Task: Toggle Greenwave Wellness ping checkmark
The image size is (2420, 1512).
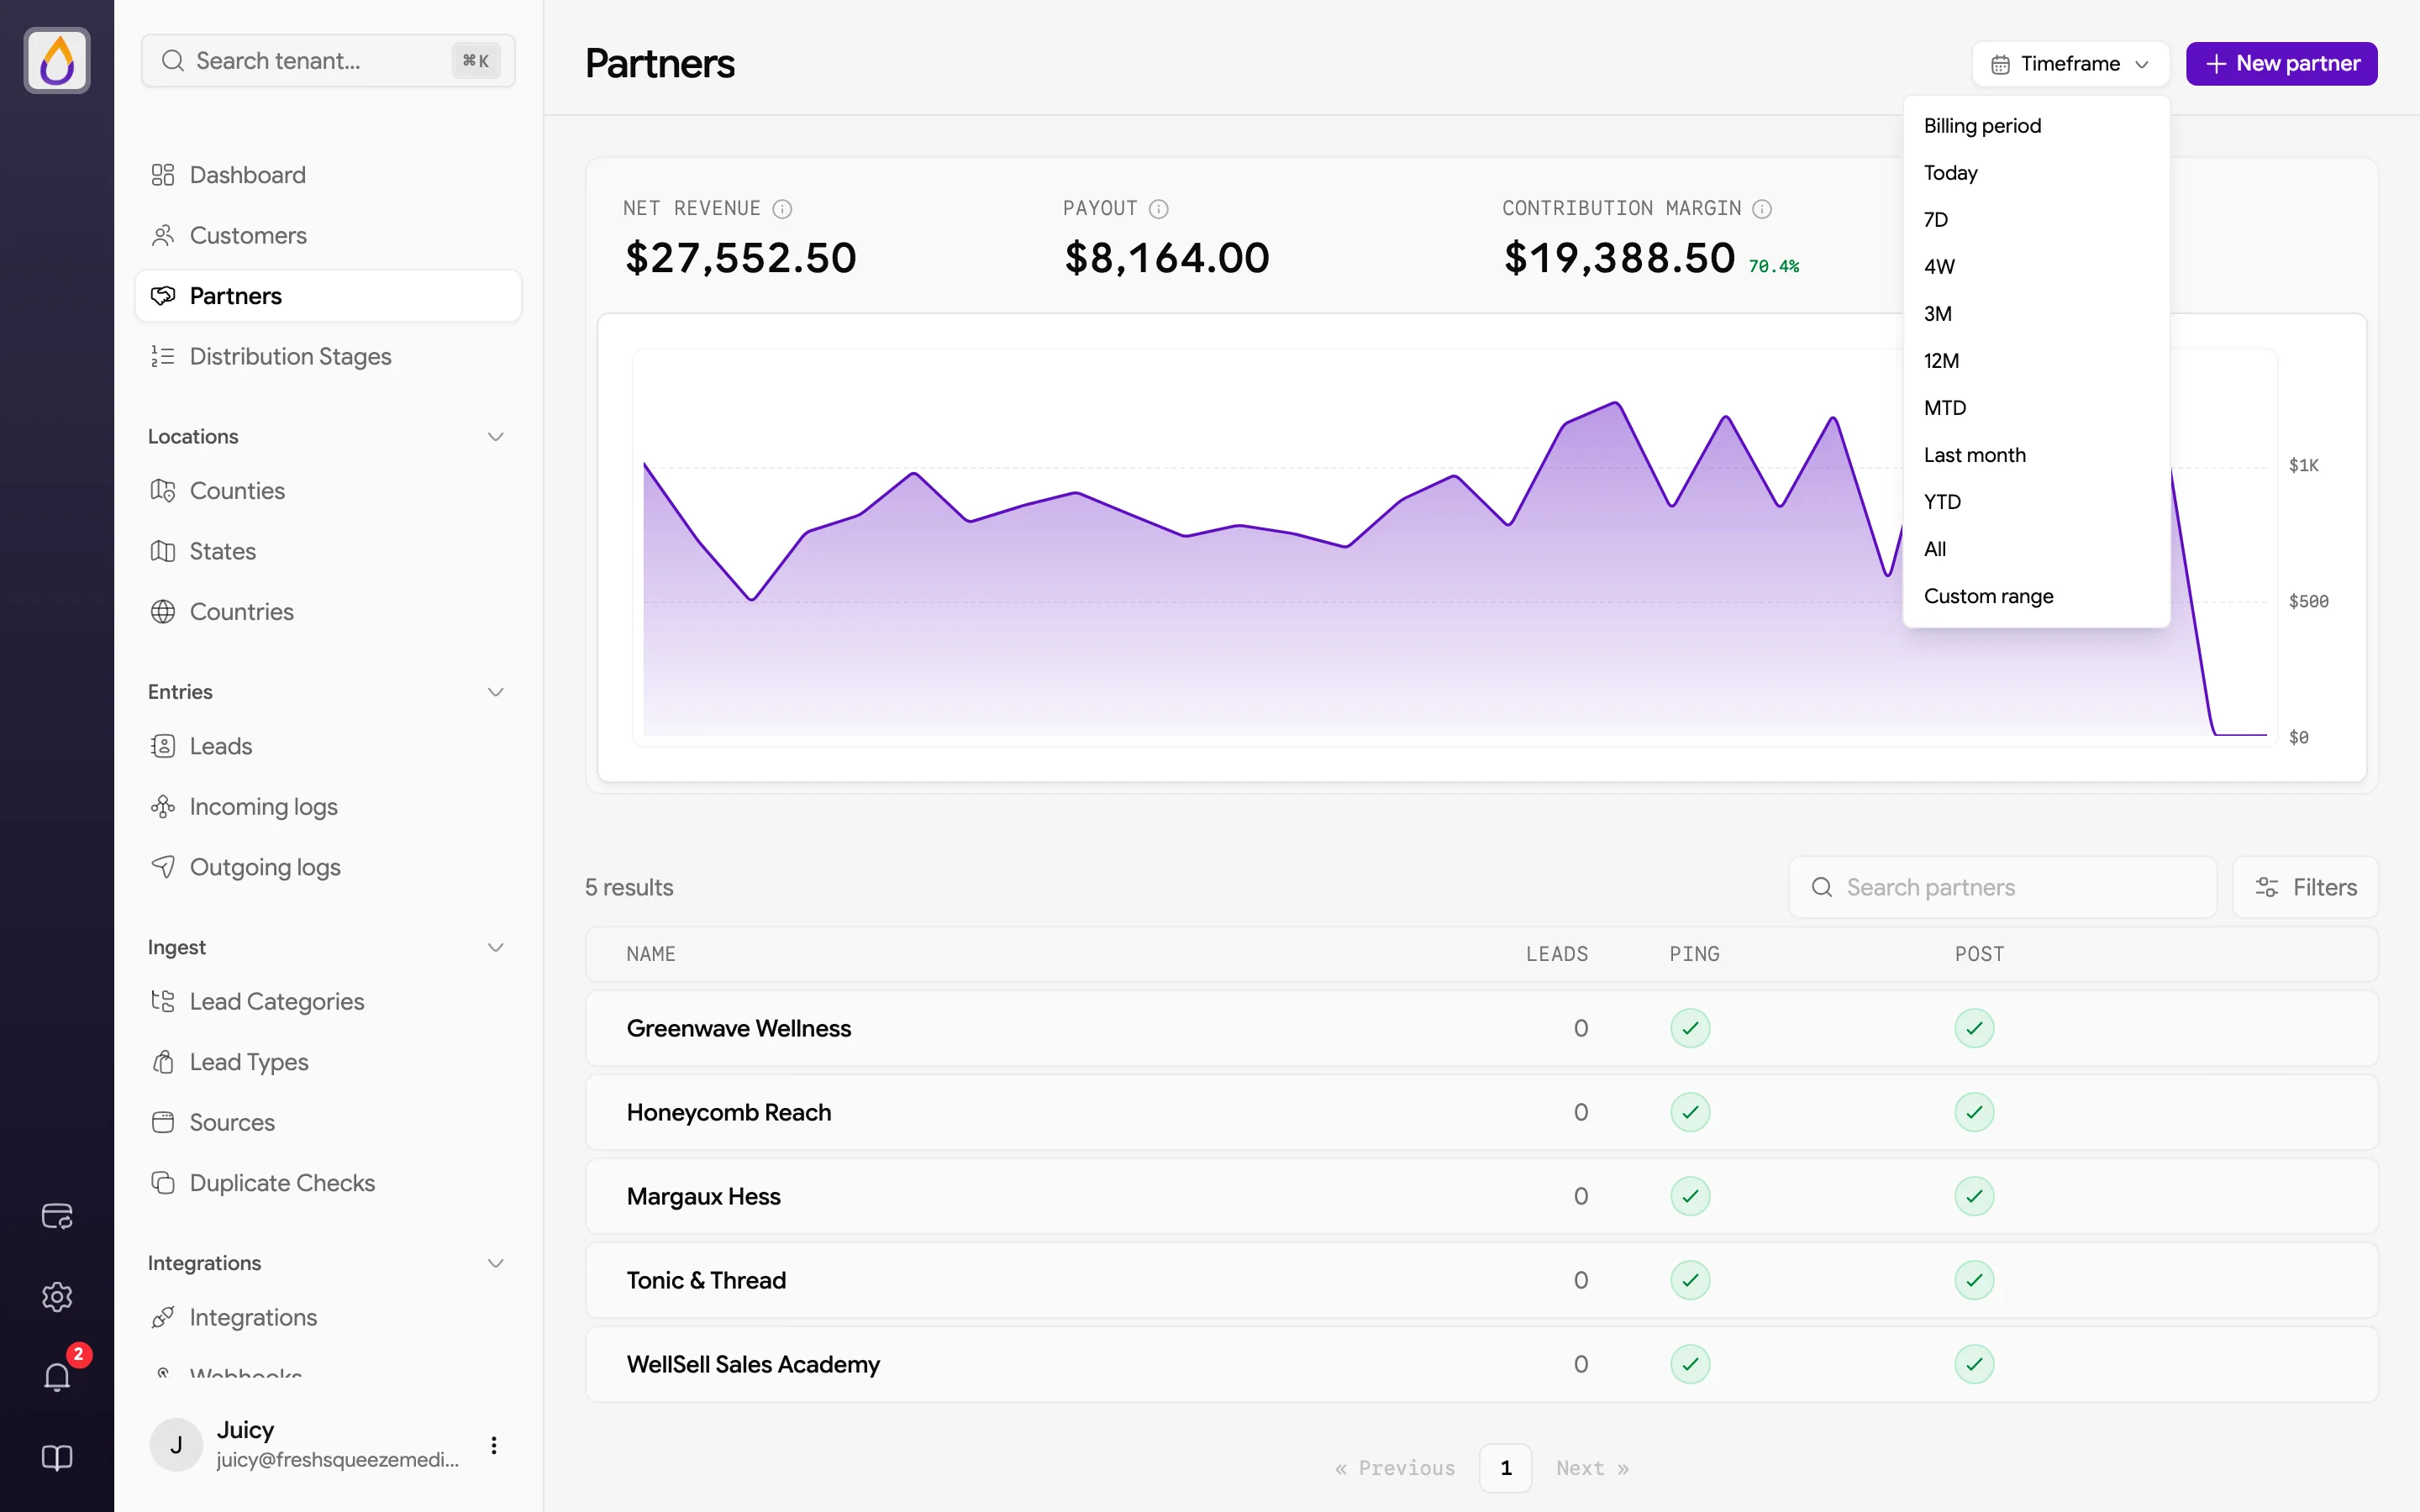Action: tap(1690, 1028)
